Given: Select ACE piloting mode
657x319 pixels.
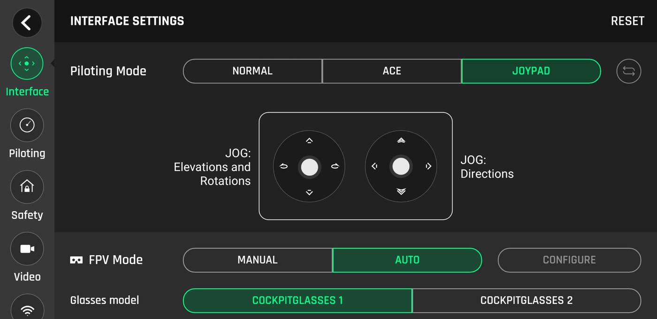Looking at the screenshot, I should [x=392, y=71].
